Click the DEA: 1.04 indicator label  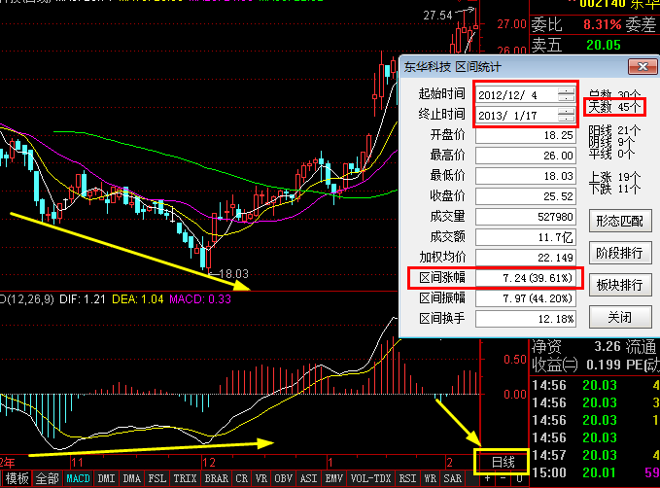pyautogui.click(x=138, y=299)
